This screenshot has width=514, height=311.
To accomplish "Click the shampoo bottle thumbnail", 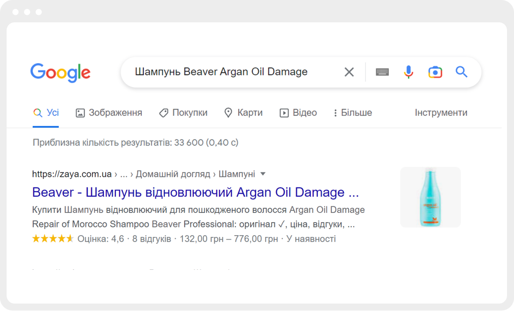I will coord(430,197).
